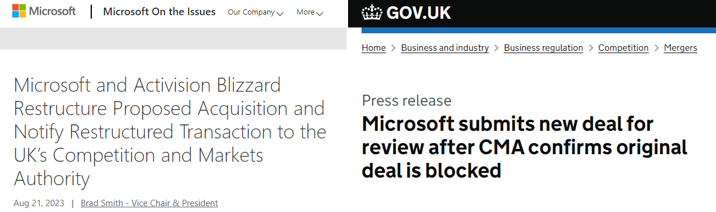Click the Aug 21, 2023 publish date
The image size is (716, 212).
coord(38,203)
